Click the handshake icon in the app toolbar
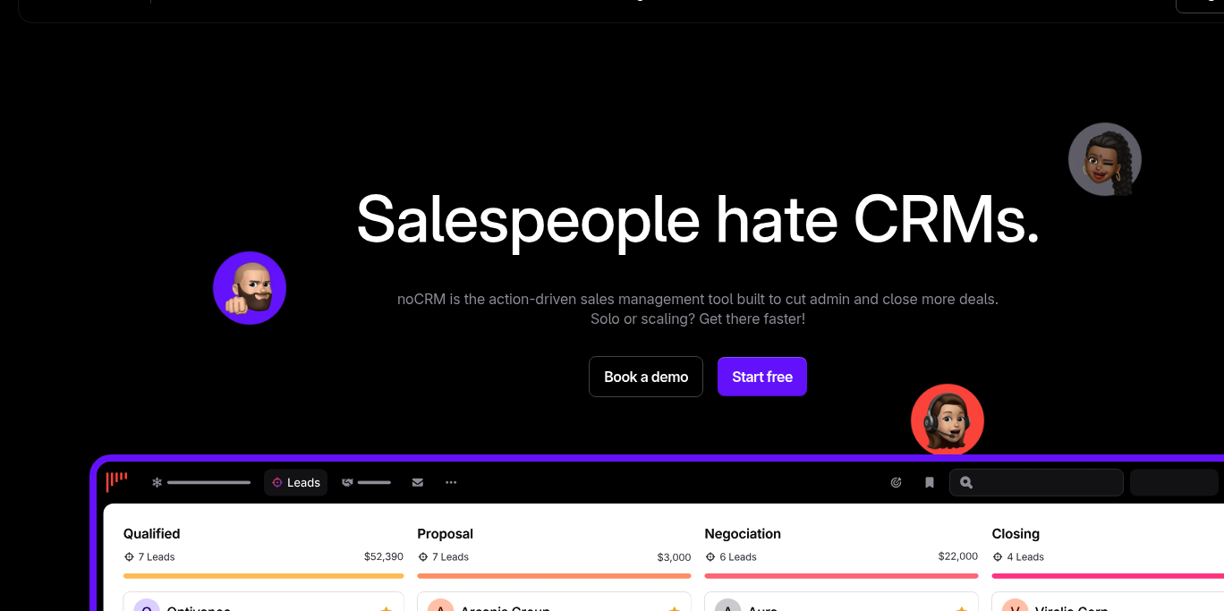1224x611 pixels. (x=347, y=482)
